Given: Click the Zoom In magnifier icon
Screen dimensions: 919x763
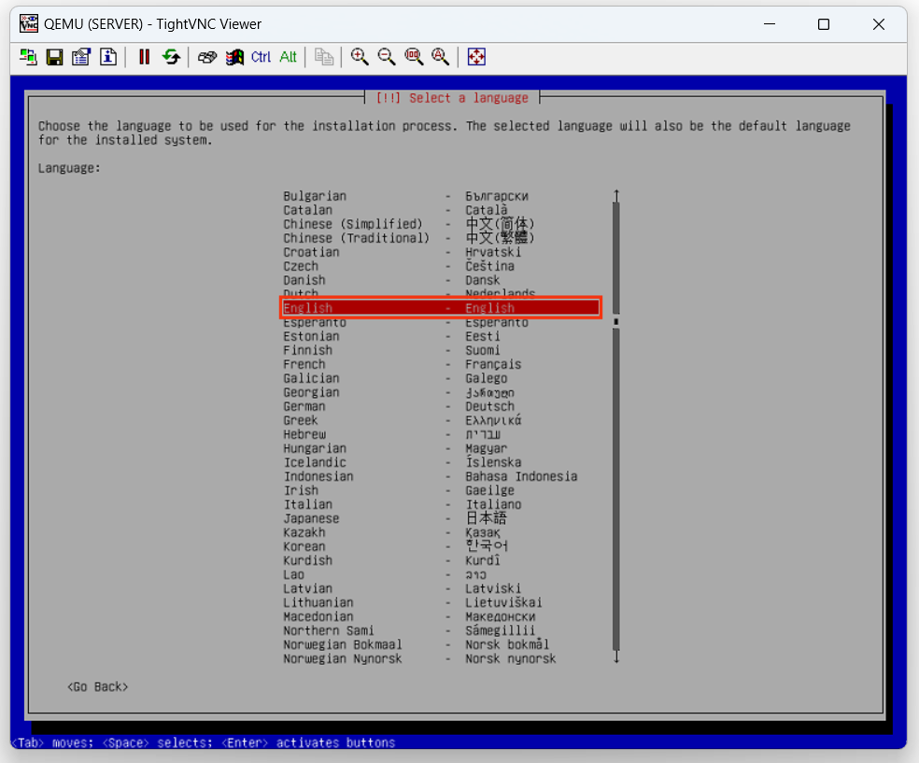Looking at the screenshot, I should tap(360, 57).
